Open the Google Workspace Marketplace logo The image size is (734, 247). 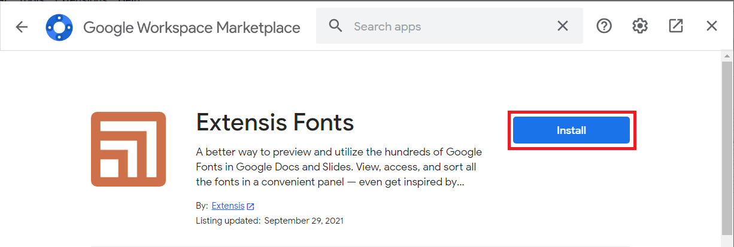[x=59, y=27]
